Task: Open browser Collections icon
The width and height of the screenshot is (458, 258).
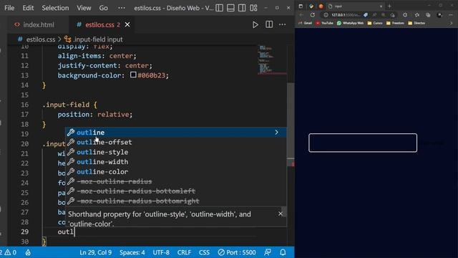Action: tap(428, 15)
